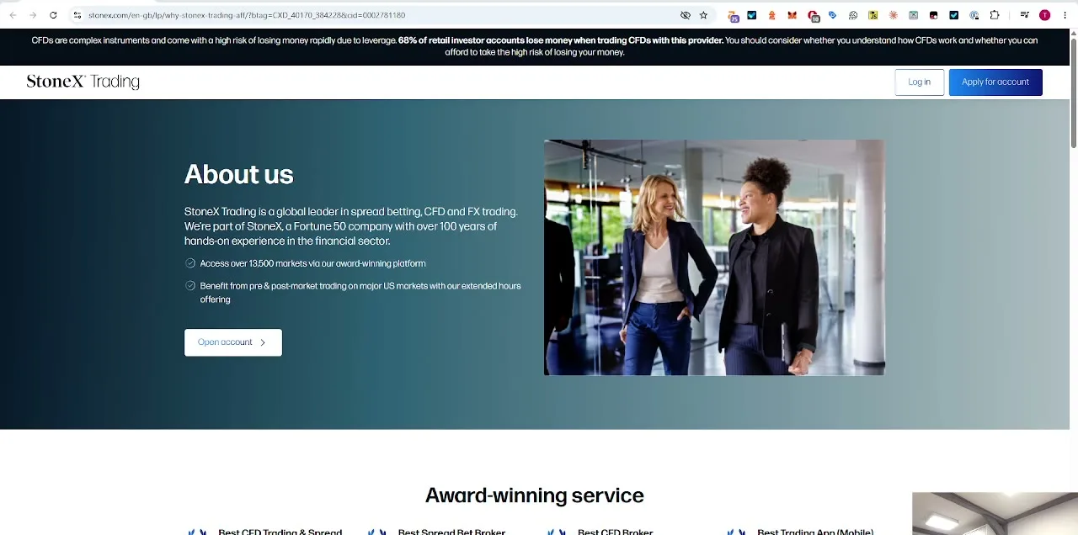The height and width of the screenshot is (535, 1078).
Task: Click the black and red square extension icon
Action: [934, 15]
